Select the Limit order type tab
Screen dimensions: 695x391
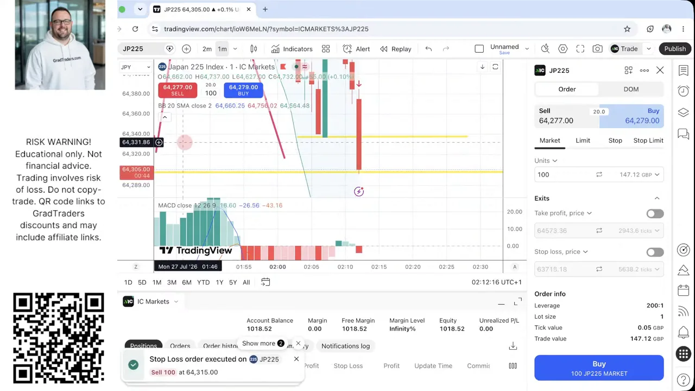point(583,141)
